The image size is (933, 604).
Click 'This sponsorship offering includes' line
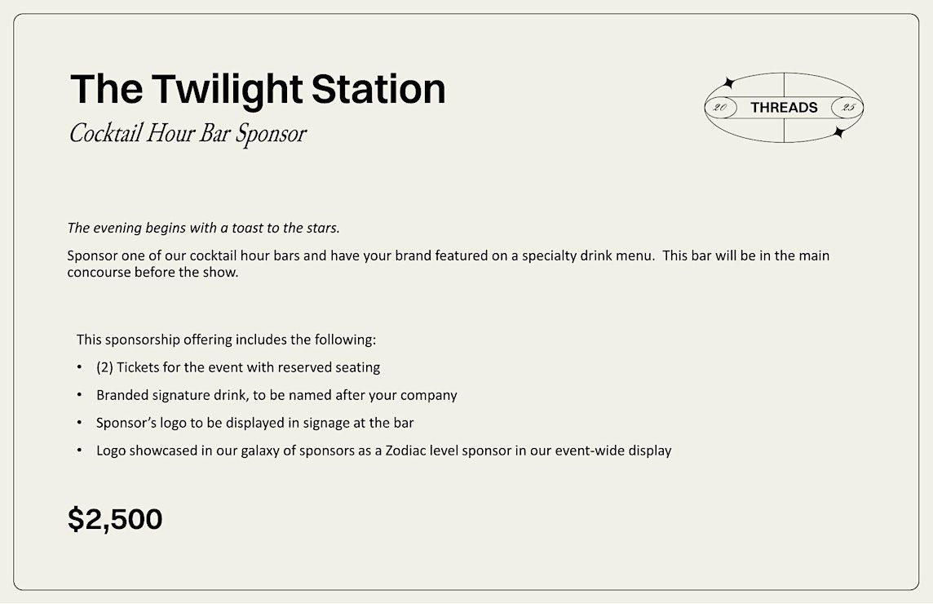point(226,340)
